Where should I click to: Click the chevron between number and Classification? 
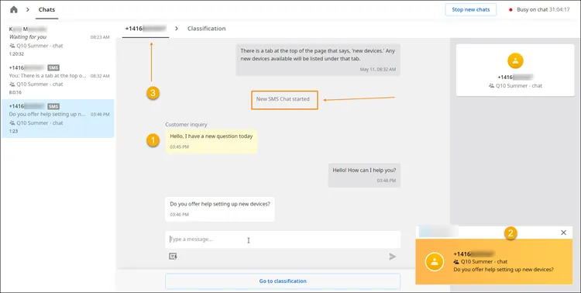177,29
